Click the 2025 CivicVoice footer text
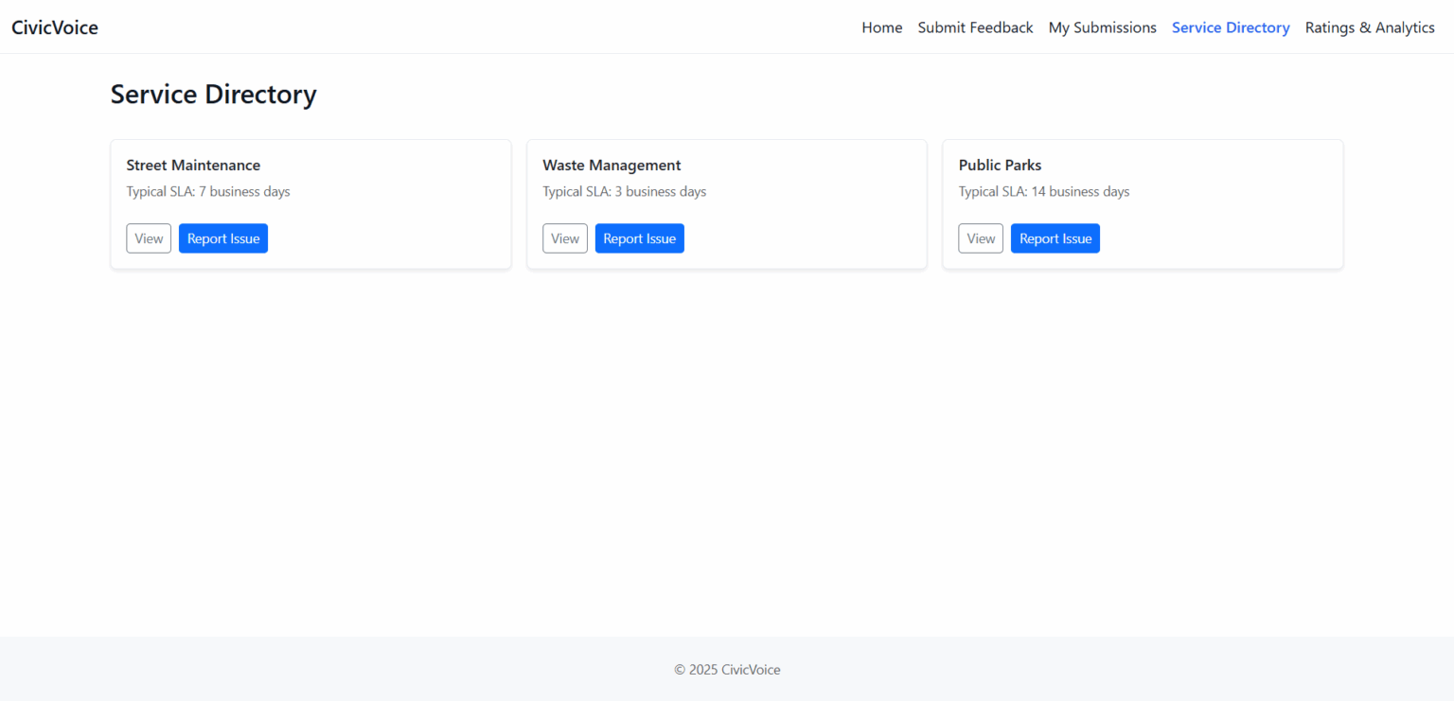Viewport: 1454px width, 701px height. click(727, 669)
